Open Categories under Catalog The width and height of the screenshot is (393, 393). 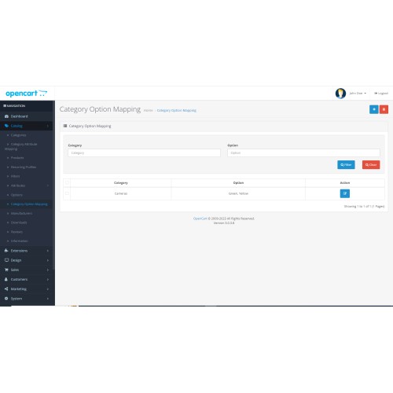coord(18,135)
